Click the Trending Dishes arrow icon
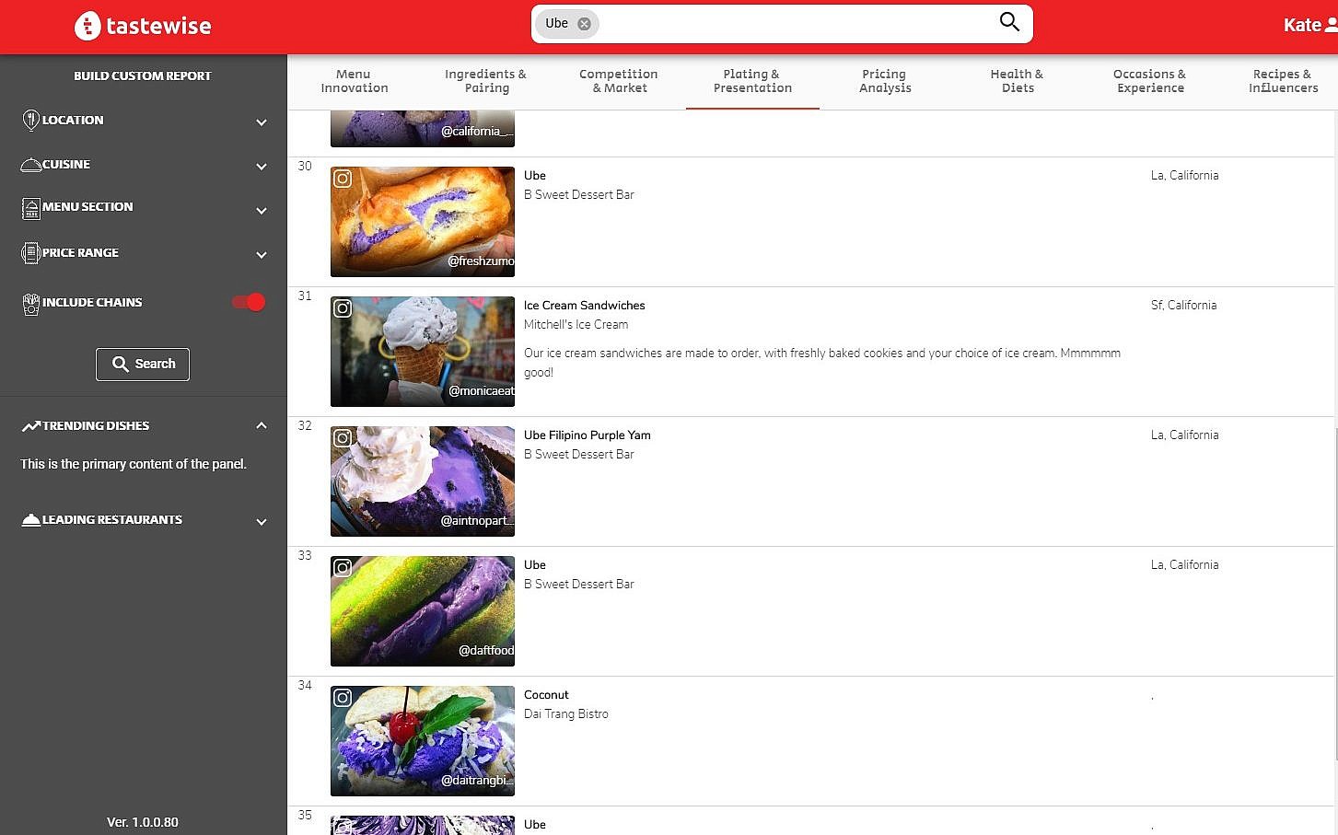 [x=31, y=426]
